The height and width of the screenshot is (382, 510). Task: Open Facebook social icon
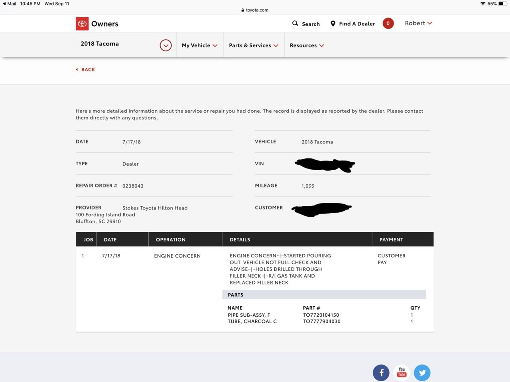381,373
